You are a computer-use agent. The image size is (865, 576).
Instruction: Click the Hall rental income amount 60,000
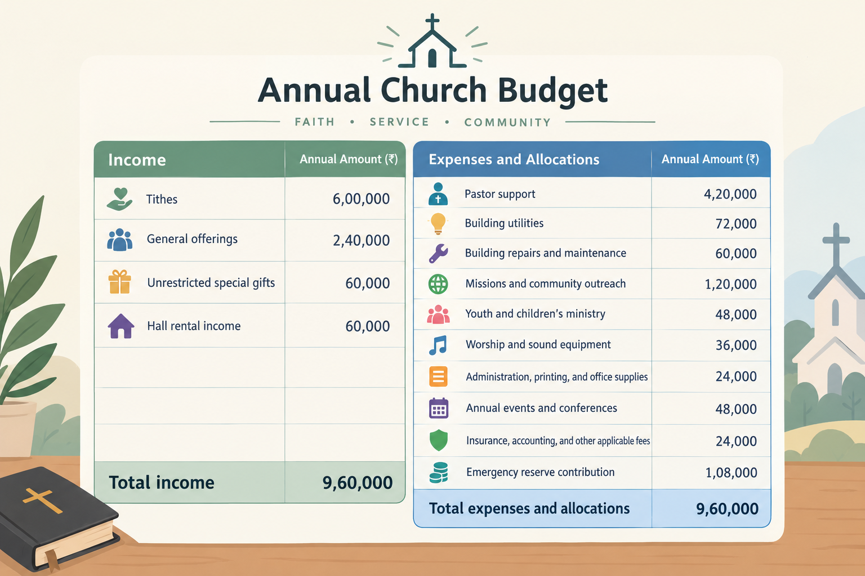(368, 326)
